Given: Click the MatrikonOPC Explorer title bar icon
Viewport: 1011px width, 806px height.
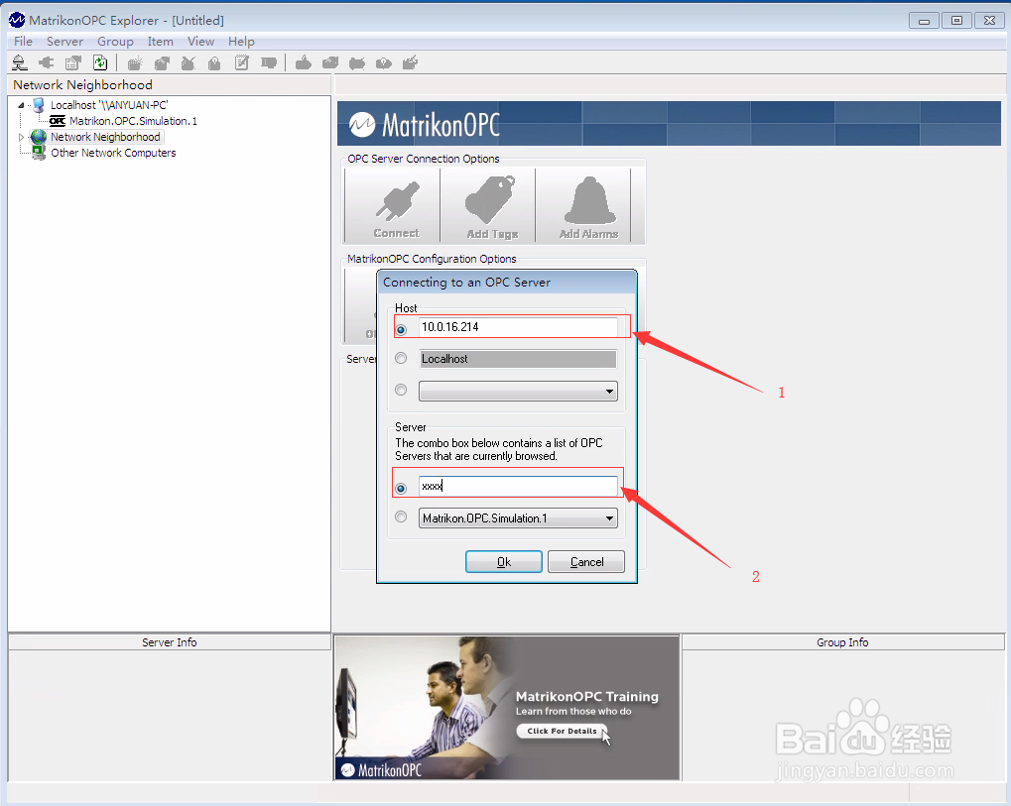Looking at the screenshot, I should pos(17,20).
